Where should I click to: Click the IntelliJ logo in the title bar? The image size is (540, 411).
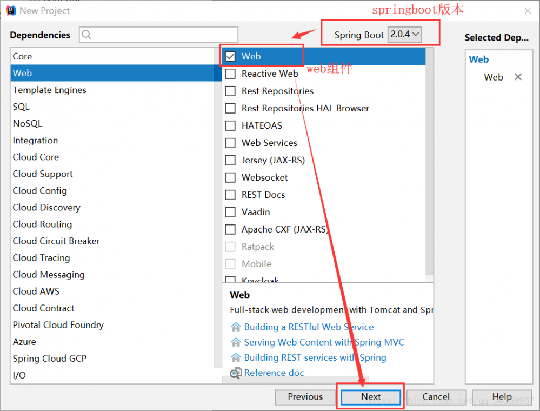[x=11, y=11]
